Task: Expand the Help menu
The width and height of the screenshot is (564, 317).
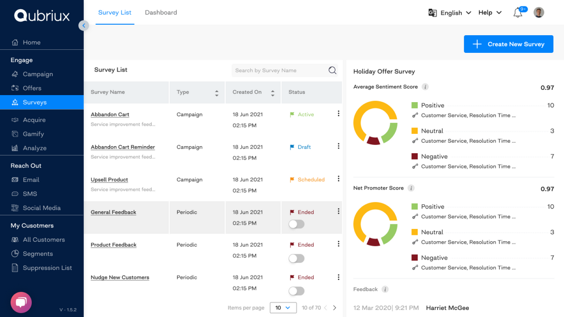Action: tap(490, 12)
